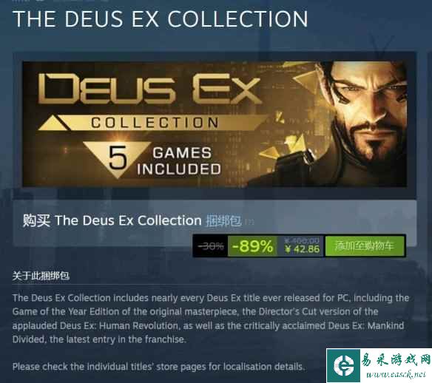Viewport: 432px width, 383px height.
Task: Open the Deus Ex Collection banner image
Action: click(215, 124)
